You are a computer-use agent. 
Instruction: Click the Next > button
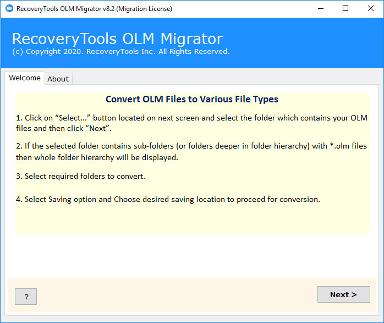(344, 294)
